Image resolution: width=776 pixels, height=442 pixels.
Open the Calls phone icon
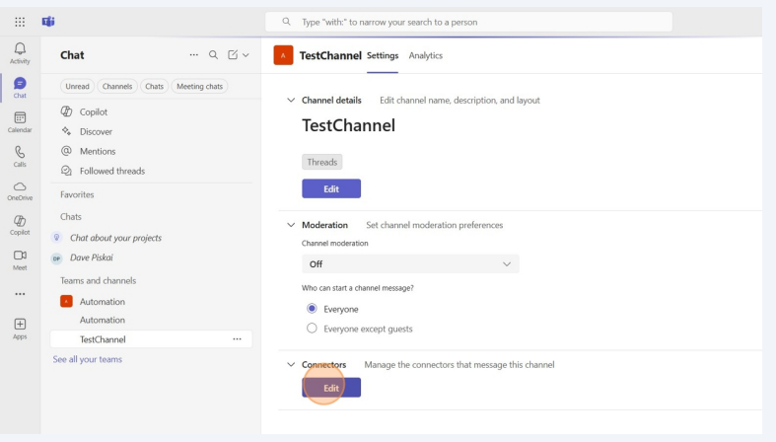pyautogui.click(x=20, y=154)
